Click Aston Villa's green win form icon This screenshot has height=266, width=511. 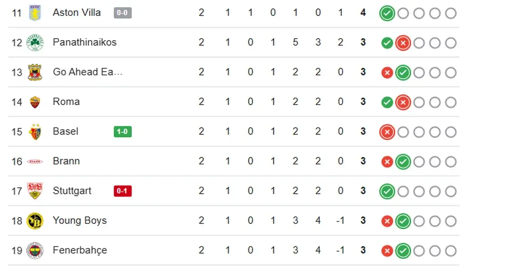(387, 14)
